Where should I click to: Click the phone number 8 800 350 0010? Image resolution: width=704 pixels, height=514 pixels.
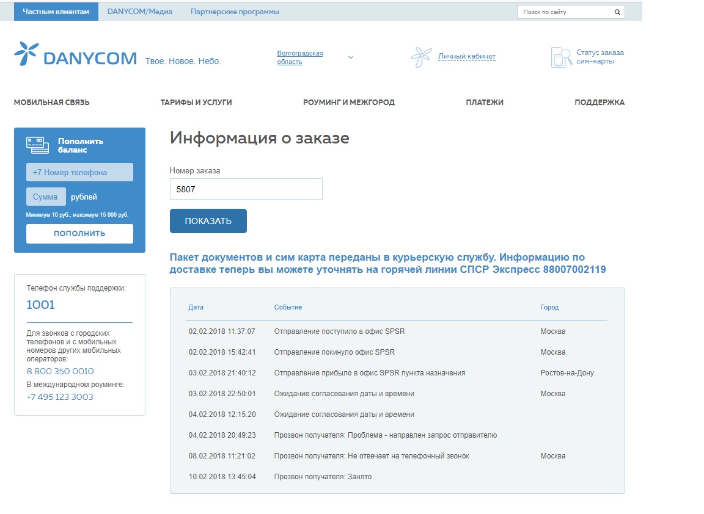60,371
